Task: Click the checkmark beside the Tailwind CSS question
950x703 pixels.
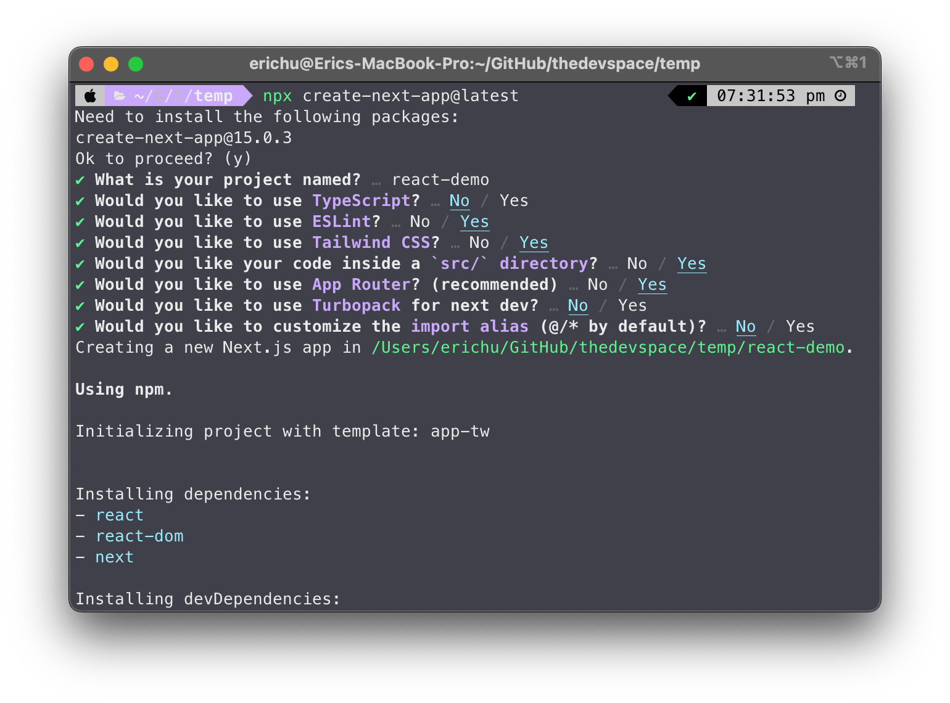Action: pos(80,242)
